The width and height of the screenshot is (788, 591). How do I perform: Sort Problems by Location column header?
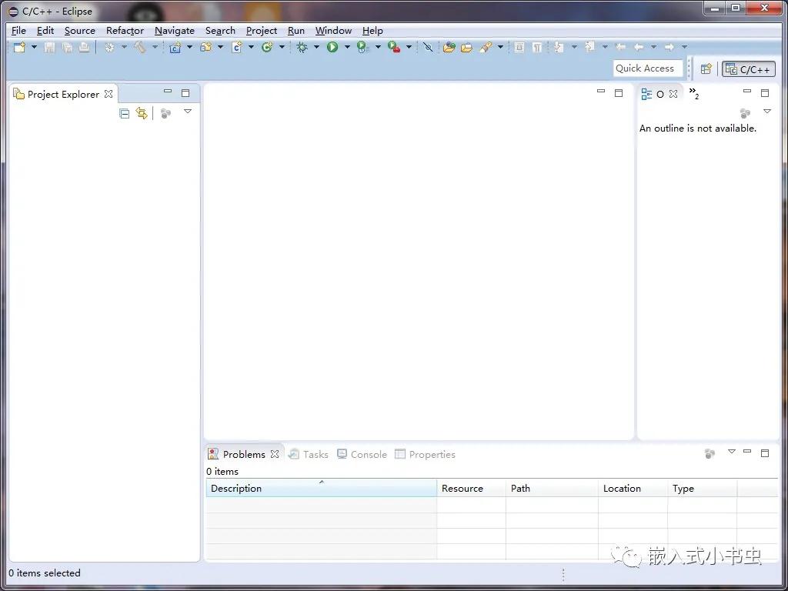click(633, 489)
